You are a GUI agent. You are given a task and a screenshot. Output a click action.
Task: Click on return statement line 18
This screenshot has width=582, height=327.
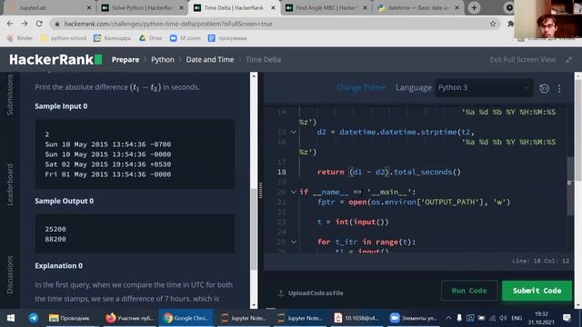[389, 172]
